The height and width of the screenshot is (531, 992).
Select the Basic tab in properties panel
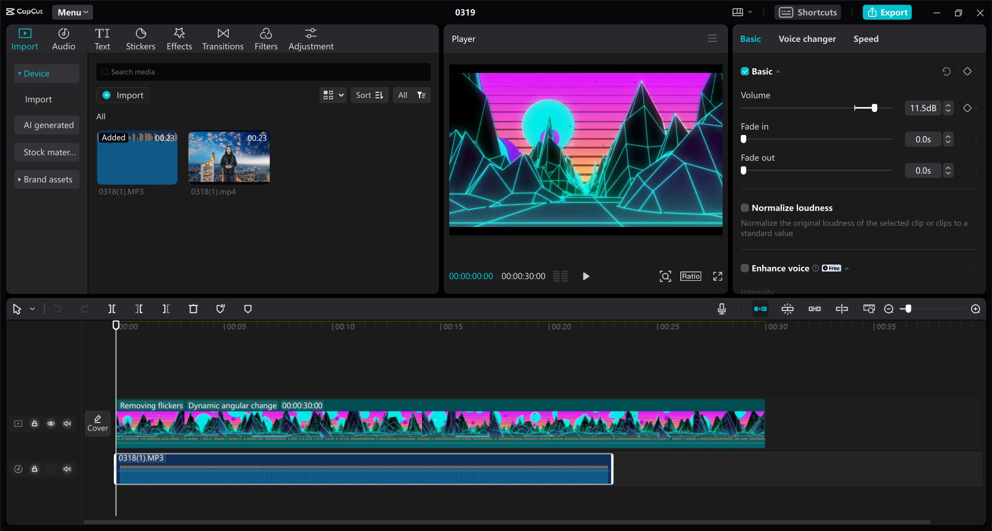click(x=750, y=39)
